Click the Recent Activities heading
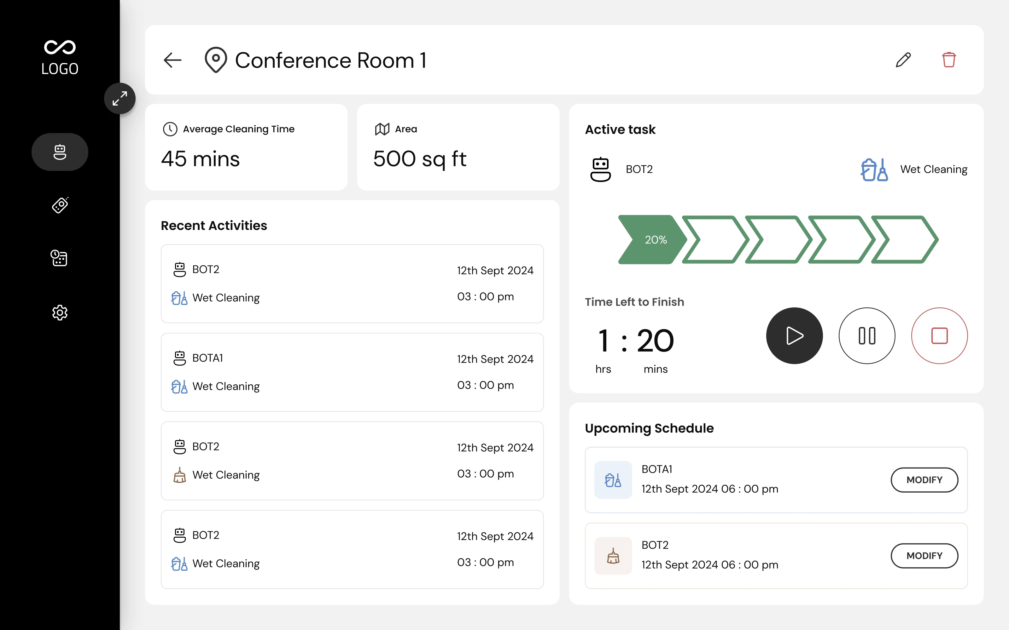 tap(214, 226)
